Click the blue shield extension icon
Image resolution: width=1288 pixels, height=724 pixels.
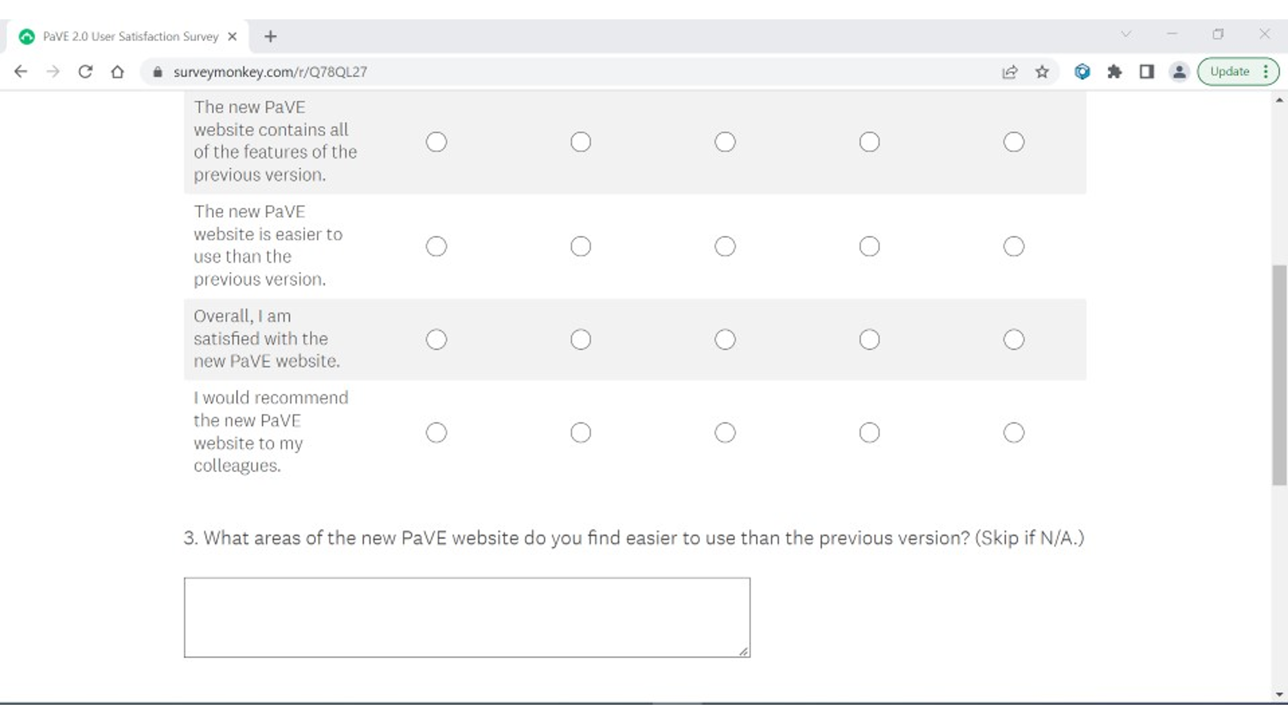tap(1082, 72)
